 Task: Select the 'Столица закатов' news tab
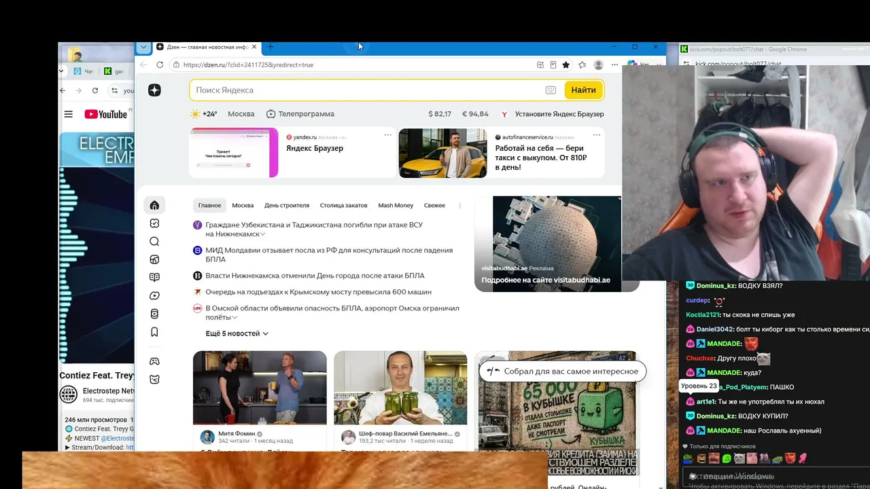[343, 205]
